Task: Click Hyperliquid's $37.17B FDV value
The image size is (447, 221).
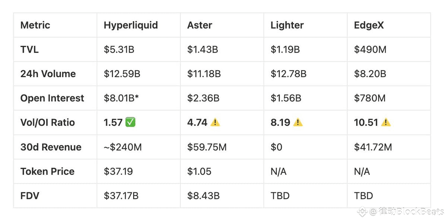Action: tap(121, 195)
